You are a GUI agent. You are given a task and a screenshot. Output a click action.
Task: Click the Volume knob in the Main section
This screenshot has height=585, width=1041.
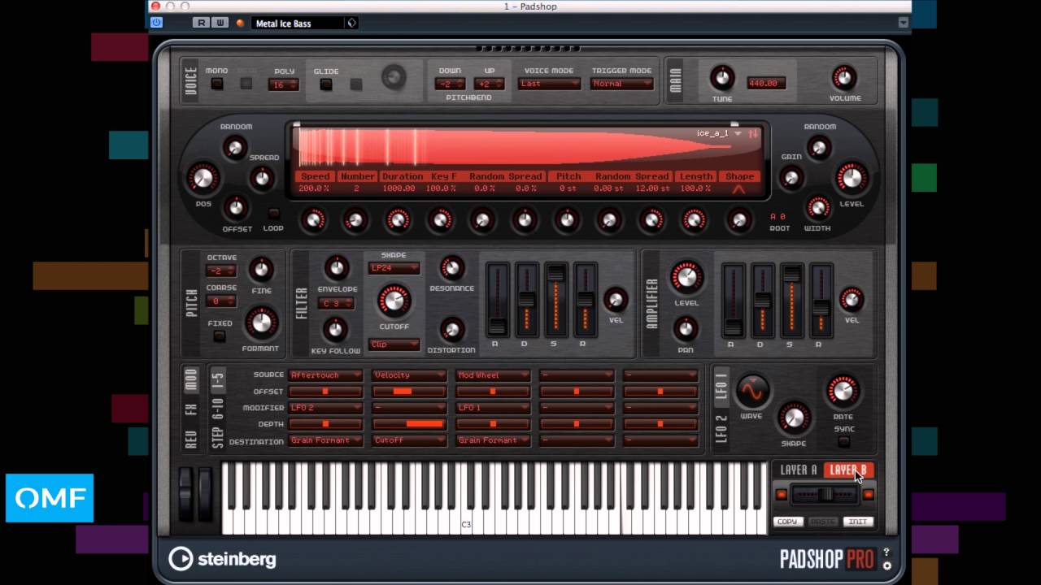pos(844,78)
